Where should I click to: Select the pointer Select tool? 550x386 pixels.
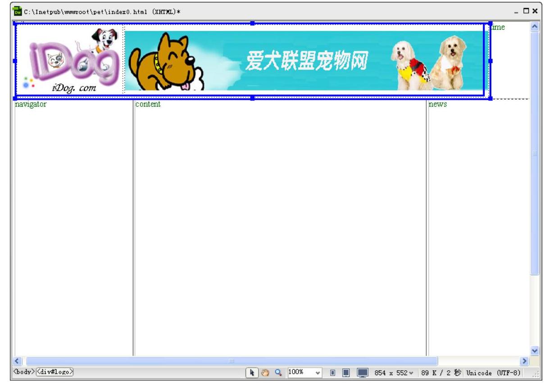pos(252,372)
